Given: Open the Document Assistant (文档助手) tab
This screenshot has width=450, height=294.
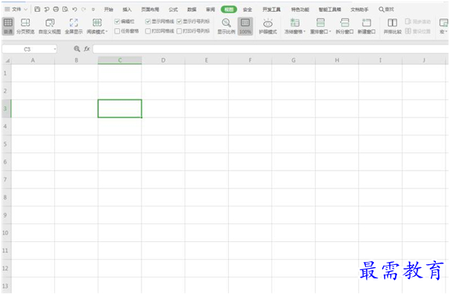Looking at the screenshot, I should 359,10.
